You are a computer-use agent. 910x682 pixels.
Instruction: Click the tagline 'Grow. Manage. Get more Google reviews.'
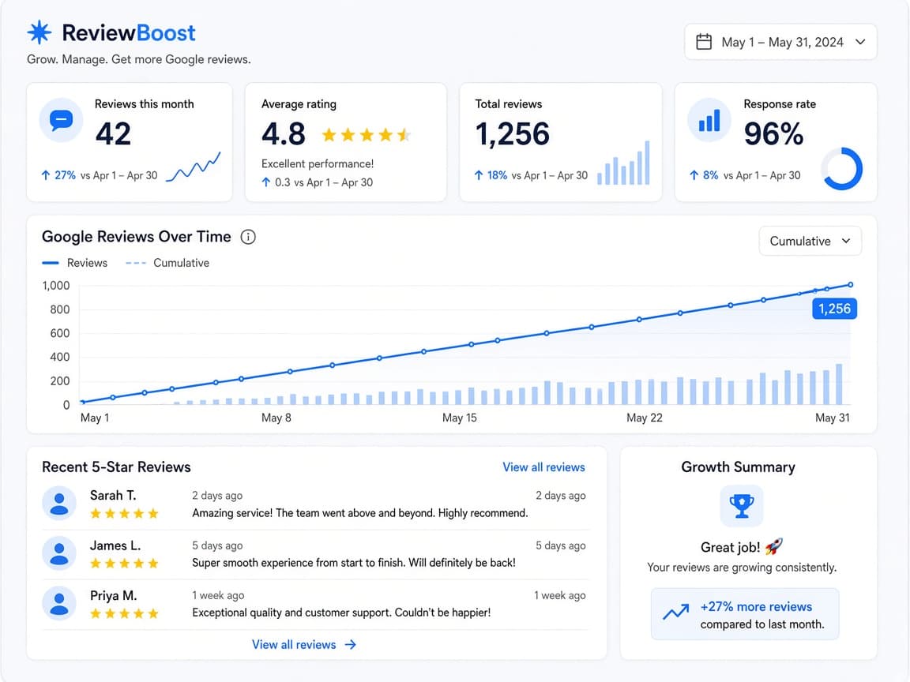point(139,59)
